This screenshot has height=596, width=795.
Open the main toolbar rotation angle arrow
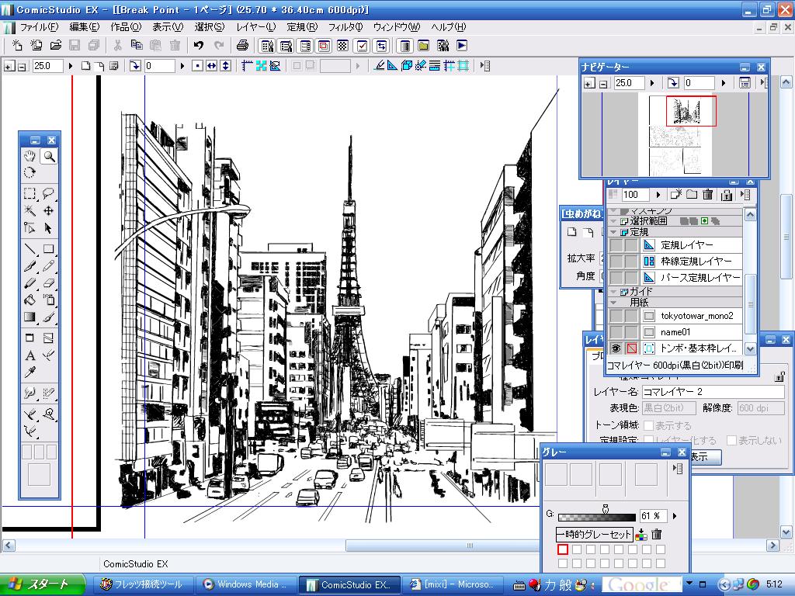point(182,66)
